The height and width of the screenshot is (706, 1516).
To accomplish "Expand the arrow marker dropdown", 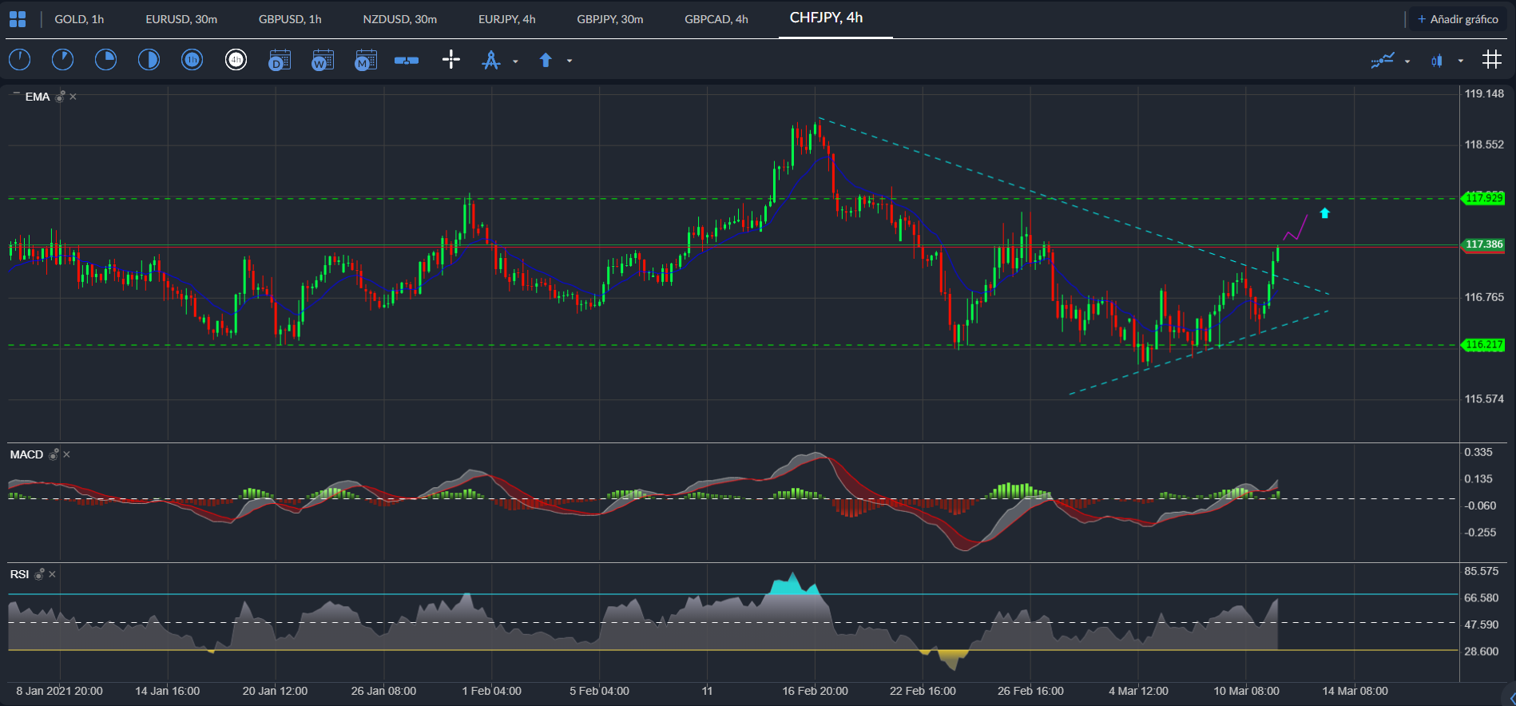I will (x=569, y=61).
